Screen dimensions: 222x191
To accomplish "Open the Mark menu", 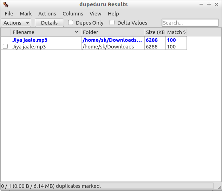I will point(26,14).
